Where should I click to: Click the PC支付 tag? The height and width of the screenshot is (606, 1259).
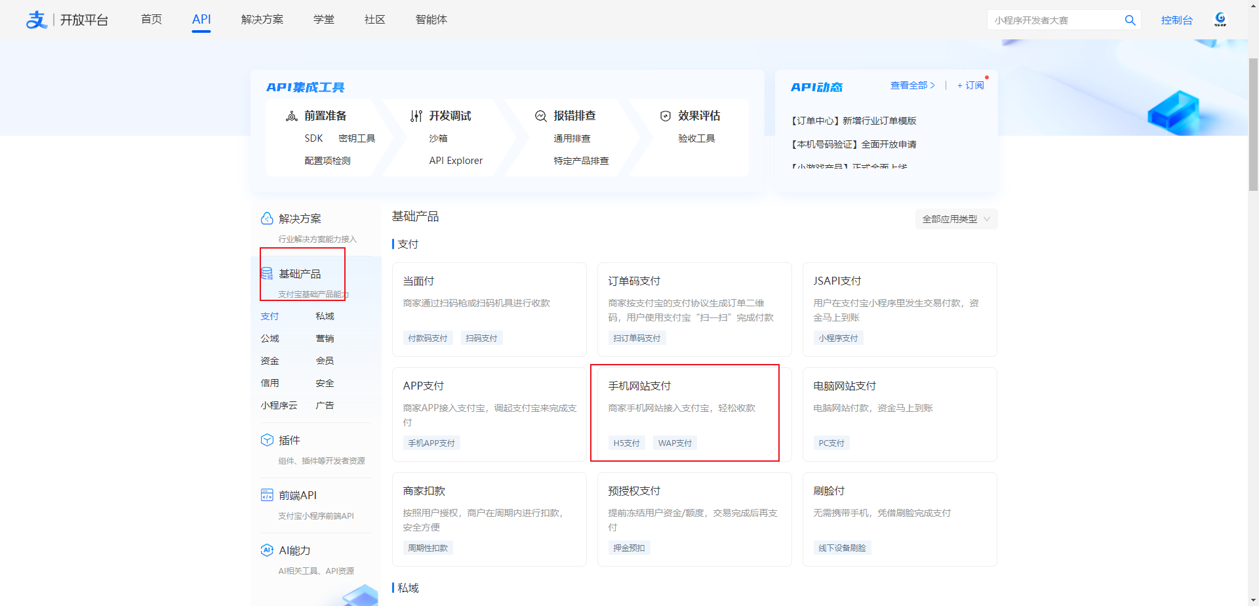pyautogui.click(x=831, y=443)
